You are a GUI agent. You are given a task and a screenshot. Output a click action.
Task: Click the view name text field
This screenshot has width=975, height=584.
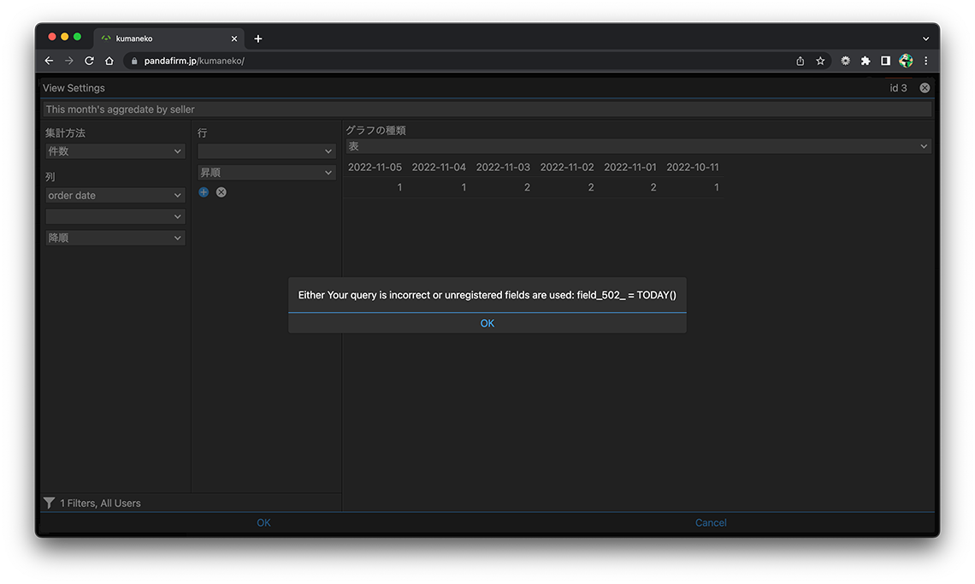coord(487,109)
